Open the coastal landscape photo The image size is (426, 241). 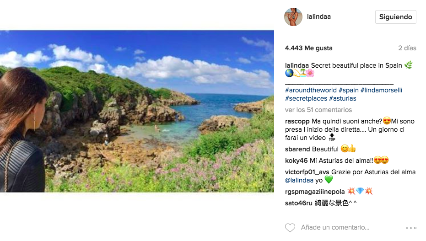click(137, 111)
